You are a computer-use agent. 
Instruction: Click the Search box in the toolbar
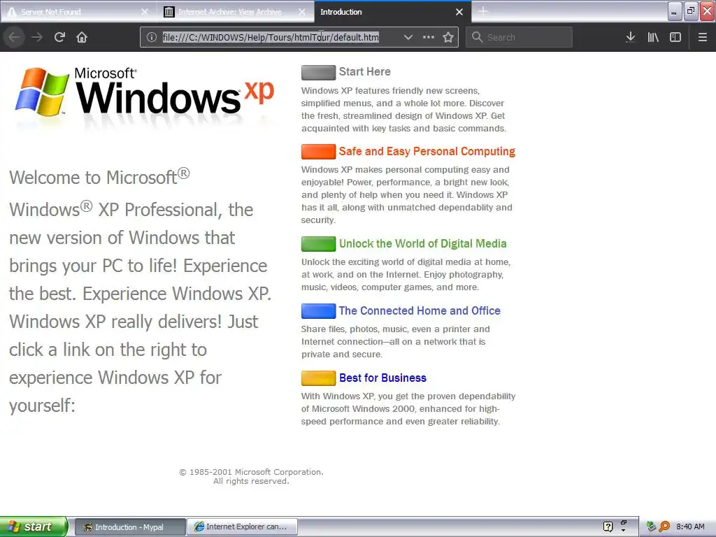tap(519, 37)
